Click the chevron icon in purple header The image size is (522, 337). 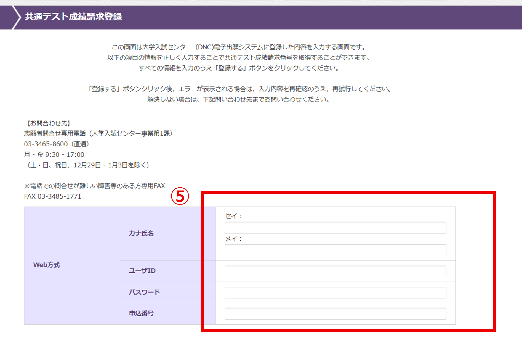tap(16, 17)
